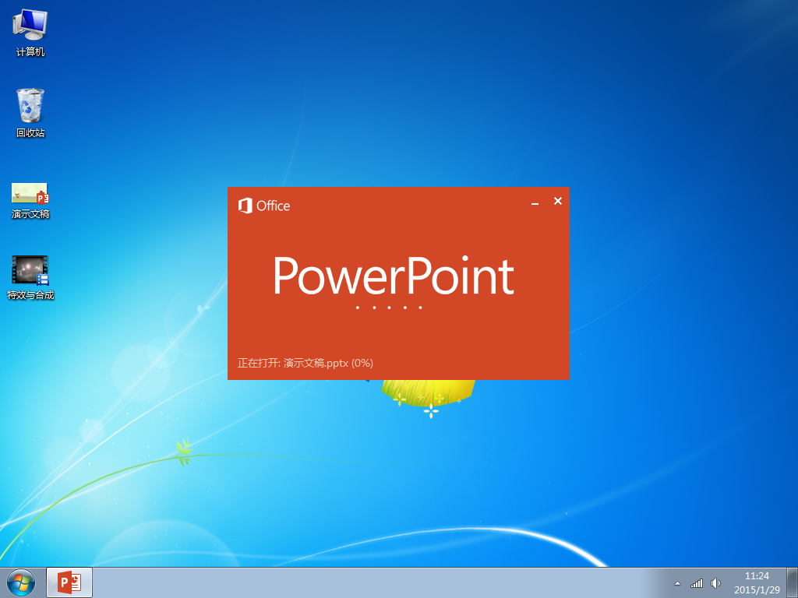Open the network signal tray icon

tap(697, 583)
